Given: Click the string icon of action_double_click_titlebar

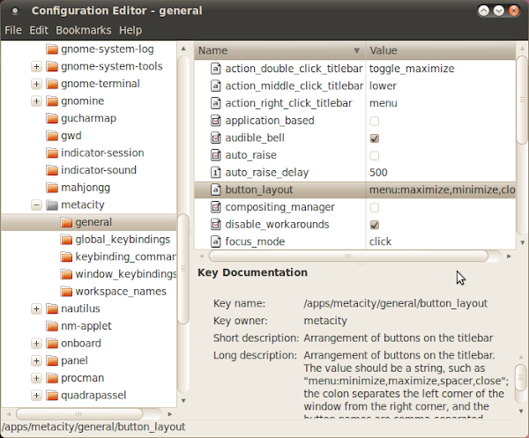Looking at the screenshot, I should tap(216, 69).
